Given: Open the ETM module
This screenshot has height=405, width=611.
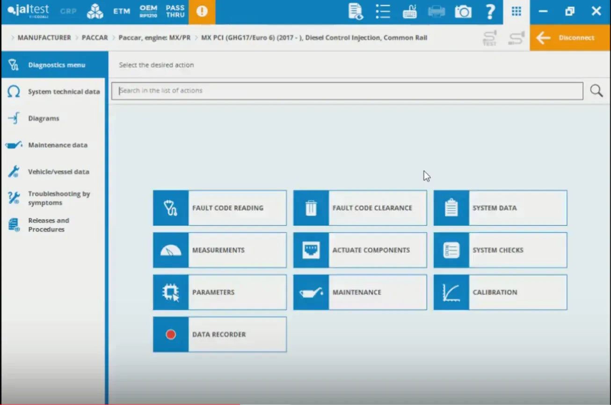Looking at the screenshot, I should 122,11.
